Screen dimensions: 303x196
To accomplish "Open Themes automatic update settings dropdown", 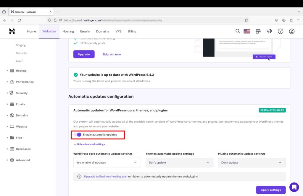I will (179, 162).
